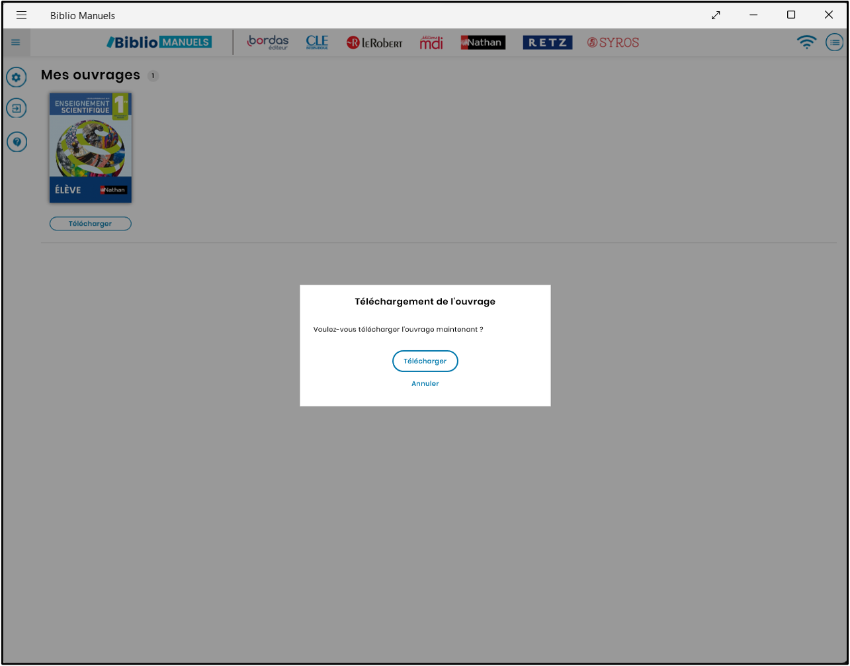Open help with the question mark icon
The image size is (850, 666).
point(17,141)
